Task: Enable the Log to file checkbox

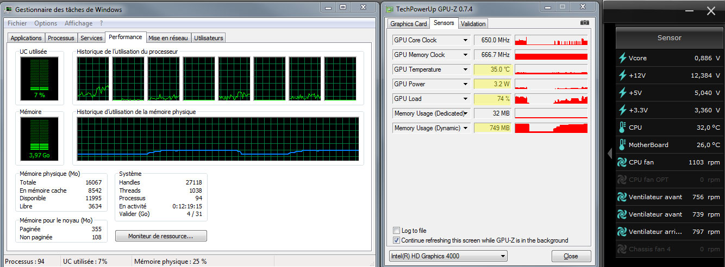Action: (396, 231)
